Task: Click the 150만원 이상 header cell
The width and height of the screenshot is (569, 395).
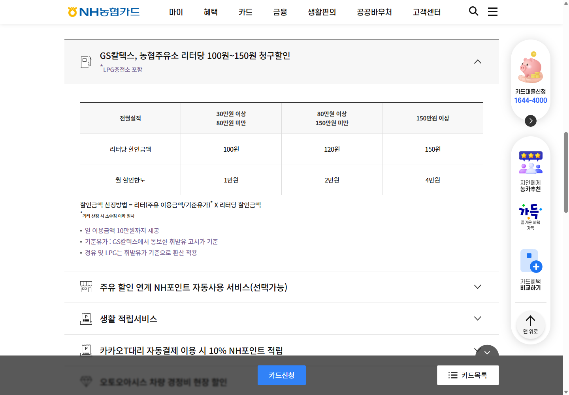Action: 433,118
